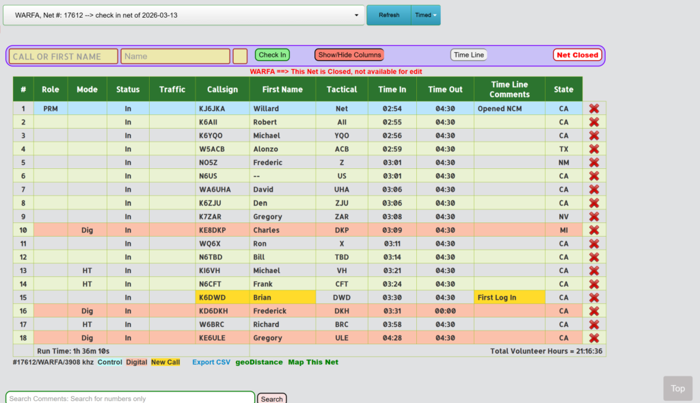
Task: Click the Call or First Name field
Action: 64,56
